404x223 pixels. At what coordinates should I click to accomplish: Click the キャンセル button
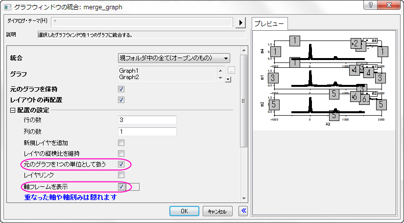[217, 211]
